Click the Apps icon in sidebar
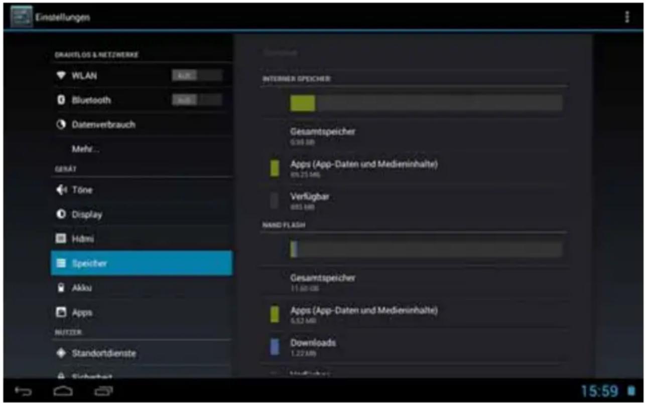This screenshot has width=646, height=403. (x=61, y=312)
